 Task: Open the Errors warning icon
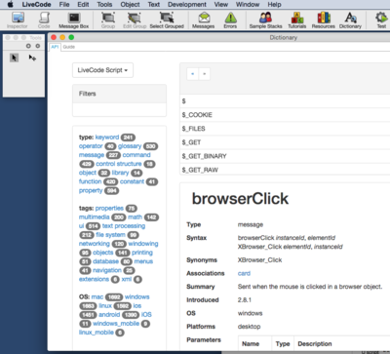(x=230, y=20)
